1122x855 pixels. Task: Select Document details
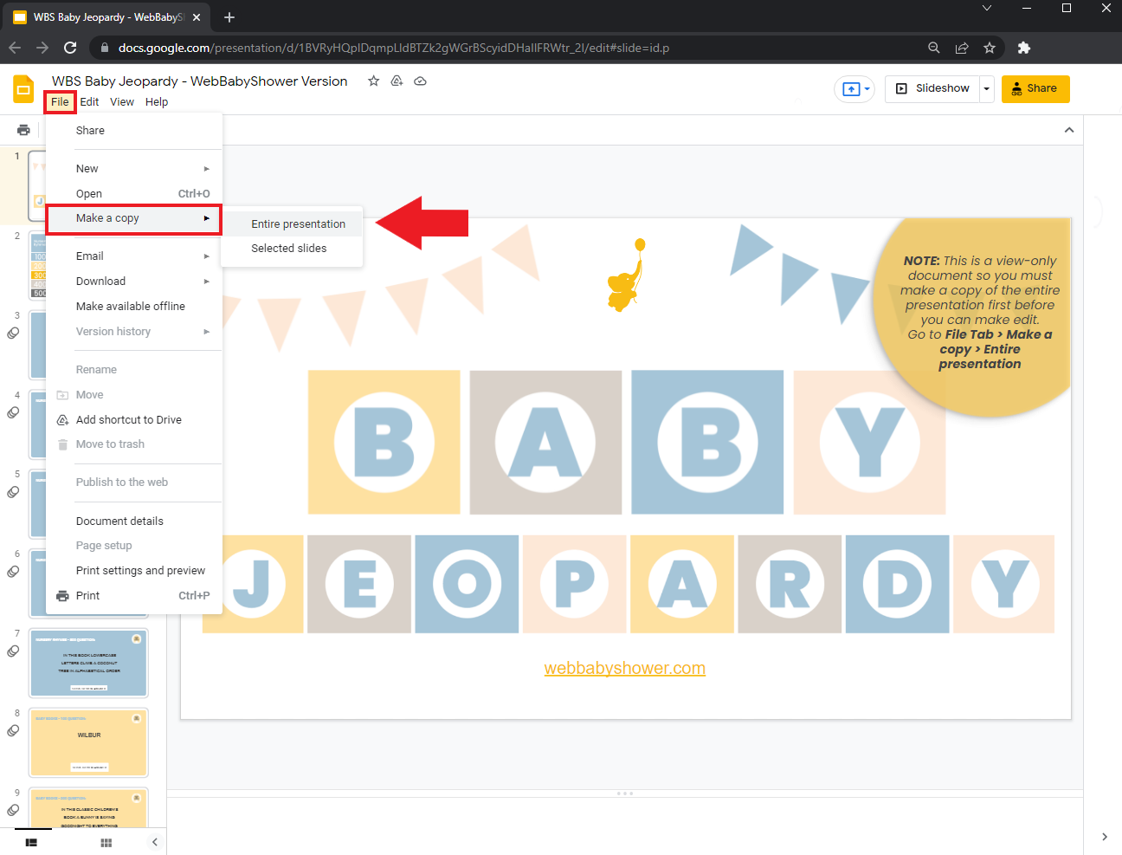click(x=134, y=521)
